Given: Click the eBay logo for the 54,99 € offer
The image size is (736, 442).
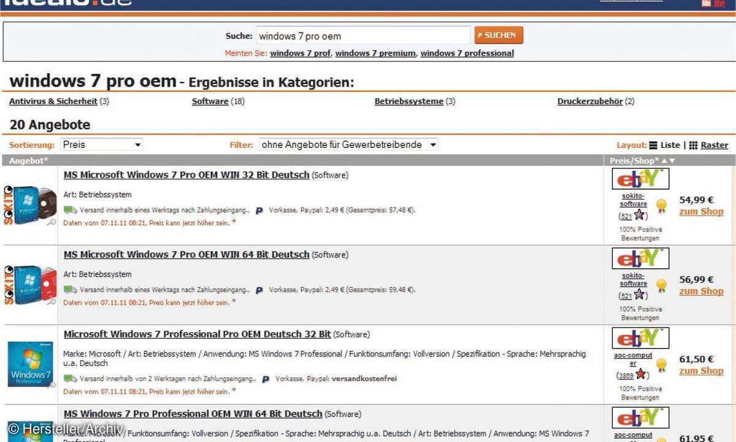Looking at the screenshot, I should point(640,179).
